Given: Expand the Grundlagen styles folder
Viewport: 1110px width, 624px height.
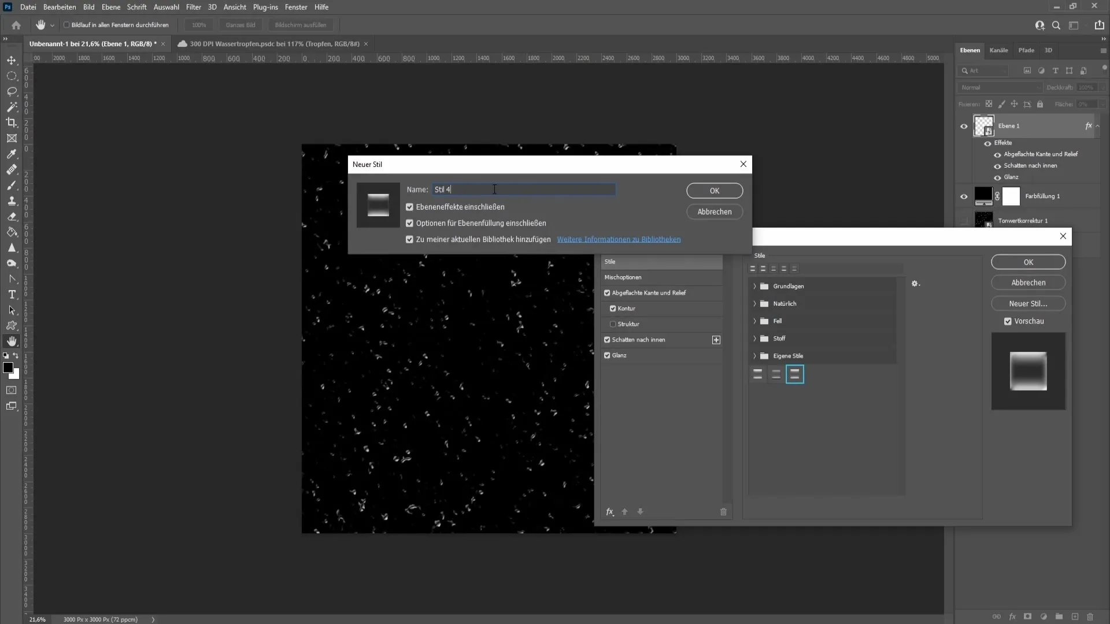Looking at the screenshot, I should pyautogui.click(x=754, y=286).
